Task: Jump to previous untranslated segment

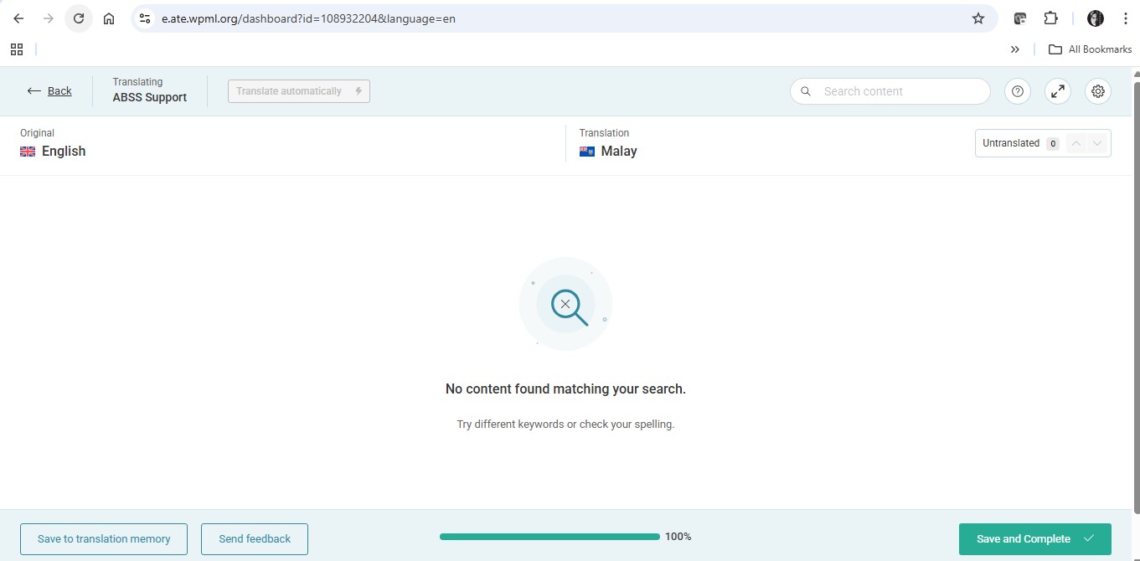Action: [1076, 143]
